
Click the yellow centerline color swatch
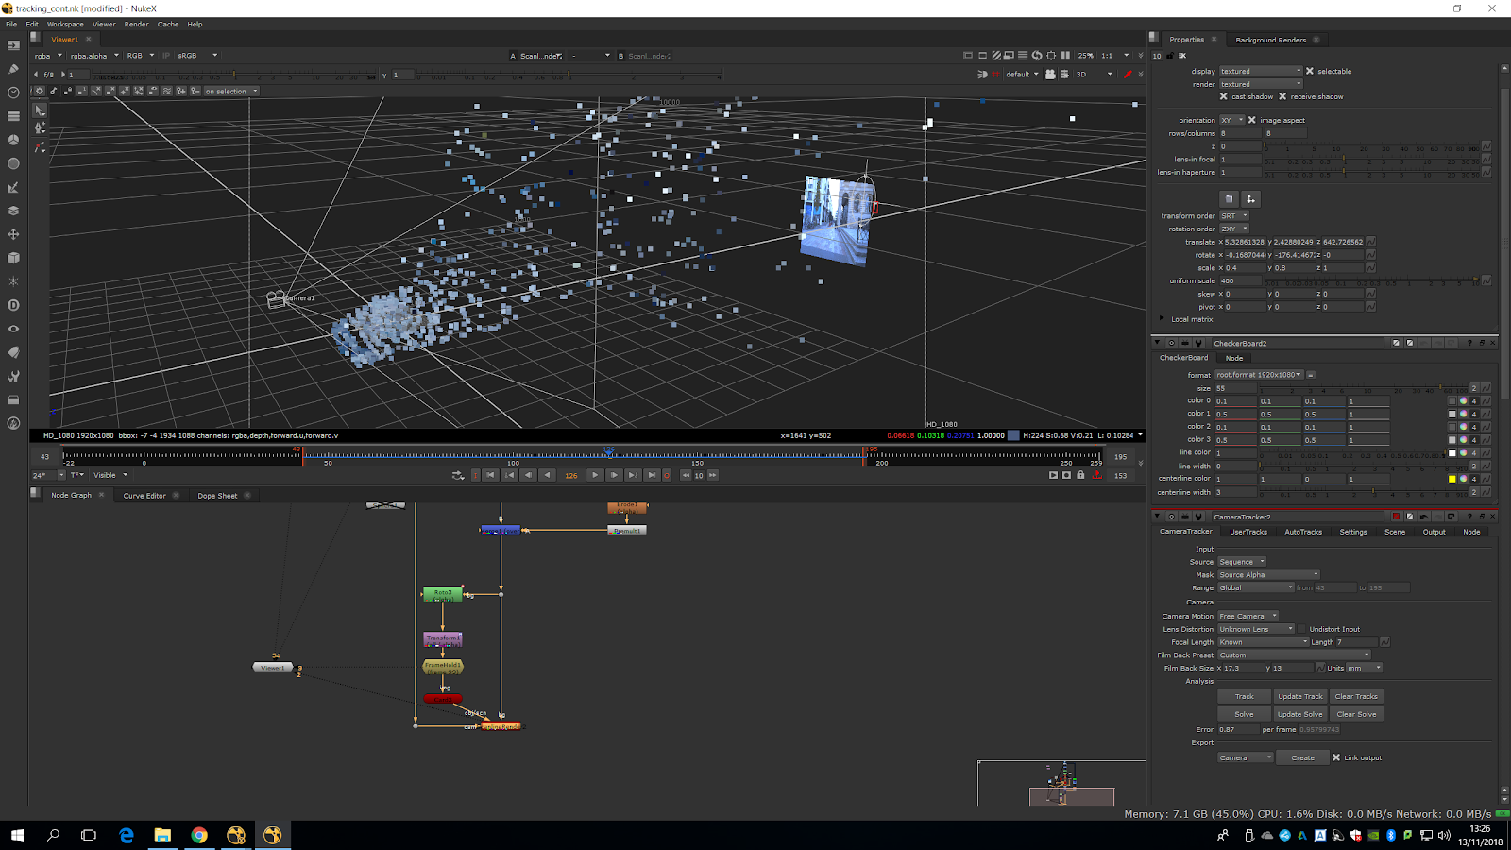click(x=1452, y=479)
